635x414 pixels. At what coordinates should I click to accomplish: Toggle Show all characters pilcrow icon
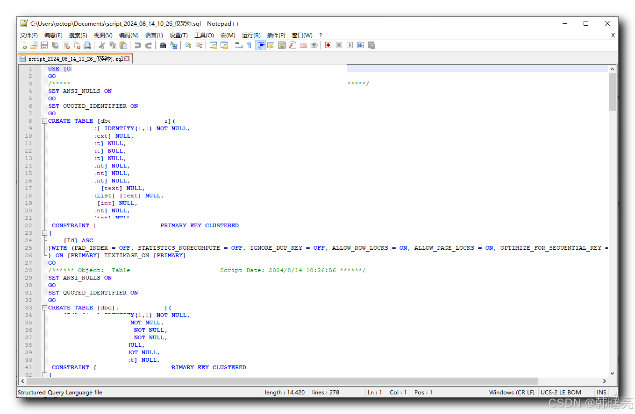(249, 45)
